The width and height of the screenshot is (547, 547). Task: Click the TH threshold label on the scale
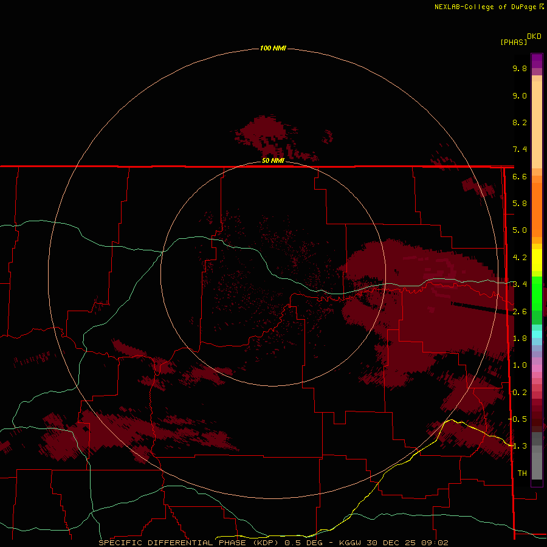point(522,473)
